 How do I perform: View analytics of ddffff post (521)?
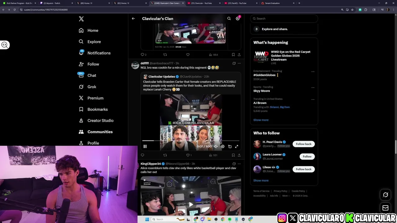point(213,155)
